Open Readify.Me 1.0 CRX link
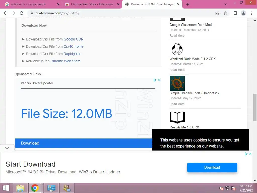257x193 pixels. click(x=184, y=127)
